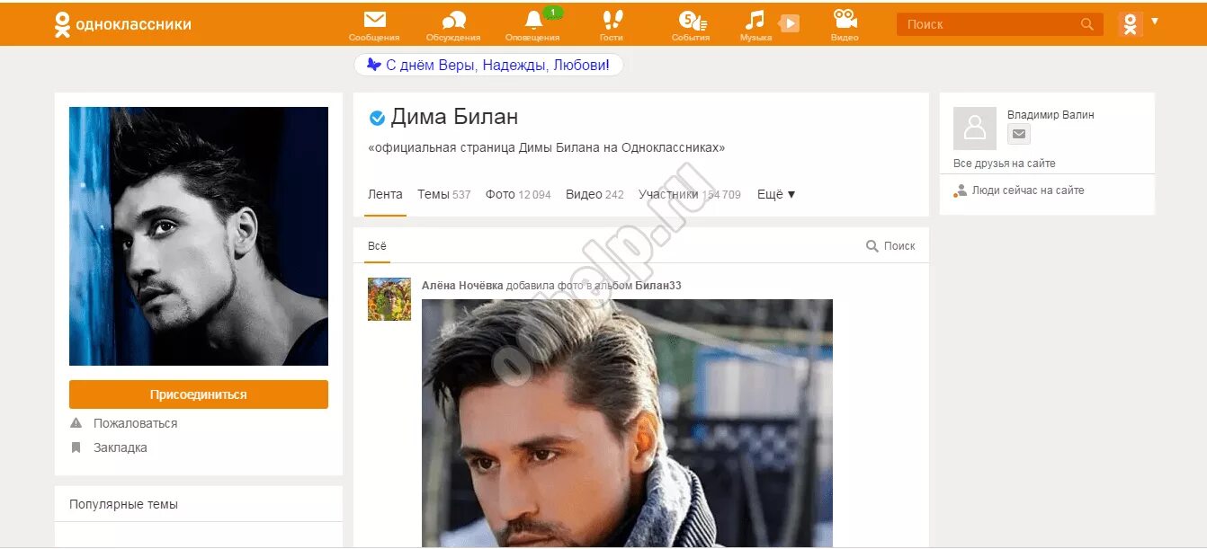Expand the Ещё dropdown menu

pos(776,194)
